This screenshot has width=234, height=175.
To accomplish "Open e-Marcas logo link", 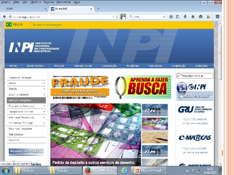I will tap(195, 138).
